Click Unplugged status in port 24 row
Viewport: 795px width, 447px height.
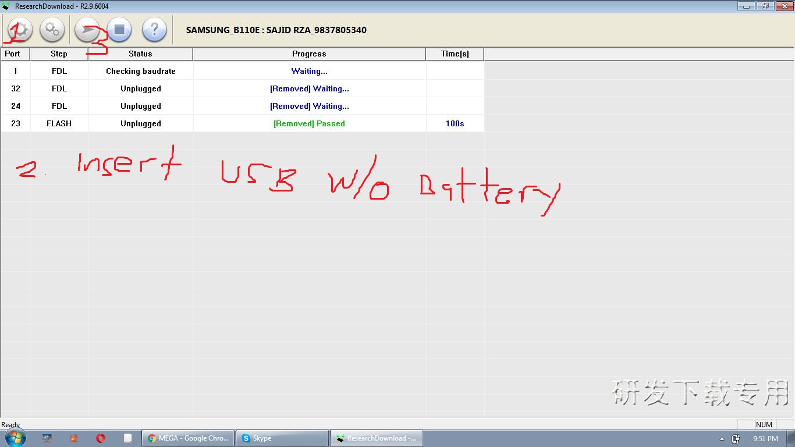pos(141,106)
